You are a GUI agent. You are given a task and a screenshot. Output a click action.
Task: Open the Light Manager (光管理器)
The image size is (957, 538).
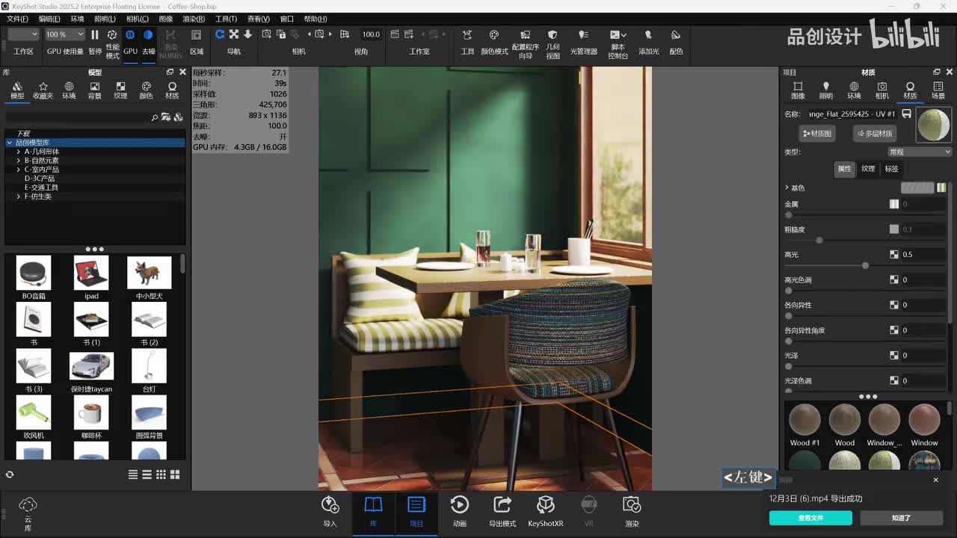tap(584, 35)
